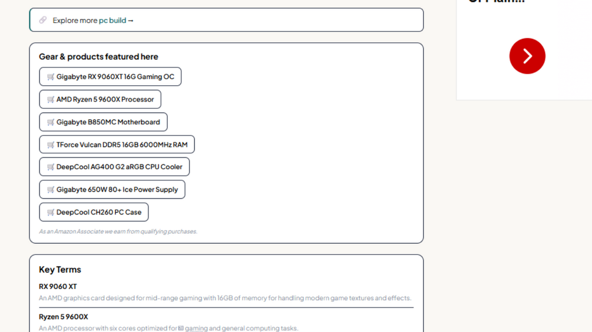Click the cart icon on Gigabyte 650W Power Supply
Screen dimensions: 592x332
coord(51,189)
